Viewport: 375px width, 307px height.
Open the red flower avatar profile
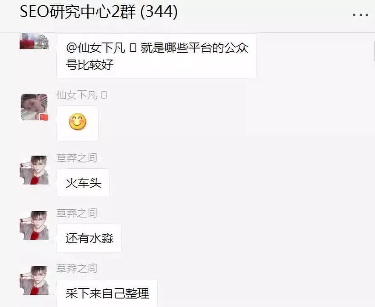[34, 41]
